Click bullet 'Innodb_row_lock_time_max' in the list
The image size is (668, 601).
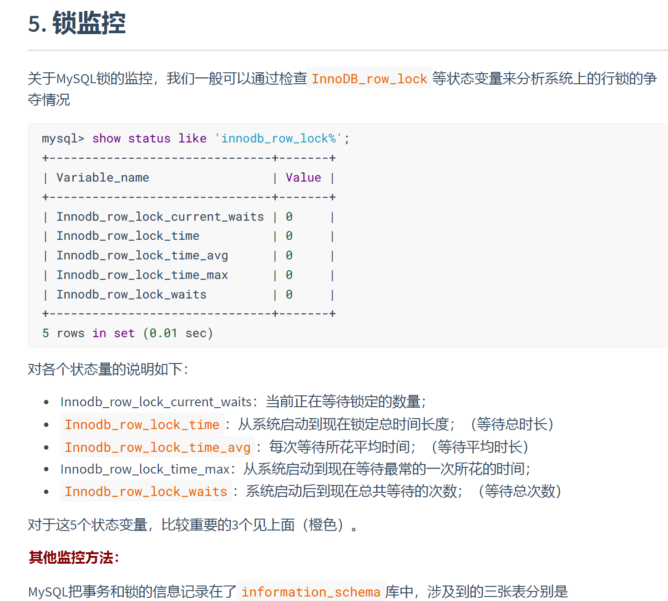(144, 469)
